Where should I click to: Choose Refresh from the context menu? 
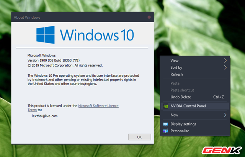pos(176,74)
